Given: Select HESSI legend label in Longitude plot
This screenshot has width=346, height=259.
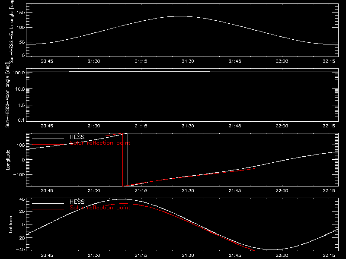Looking at the screenshot, I should click(77, 137).
